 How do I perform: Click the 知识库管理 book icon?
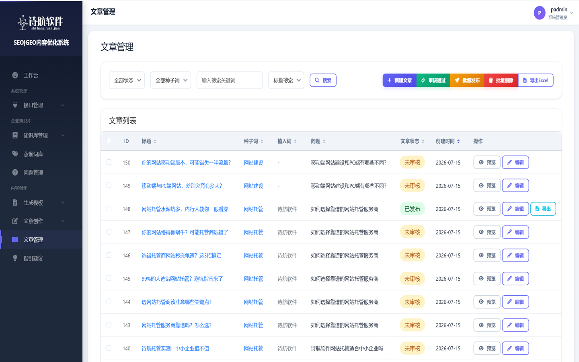click(x=15, y=135)
